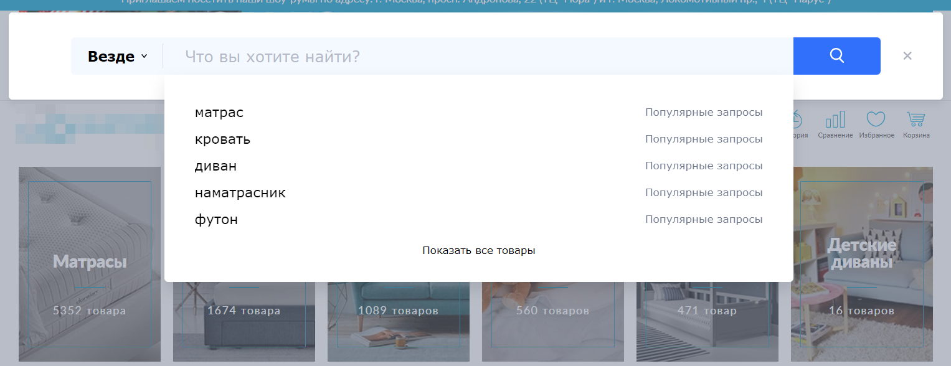Screen dimensions: 951x366
Task: Open Избранное favorites heart icon
Action: (x=876, y=124)
